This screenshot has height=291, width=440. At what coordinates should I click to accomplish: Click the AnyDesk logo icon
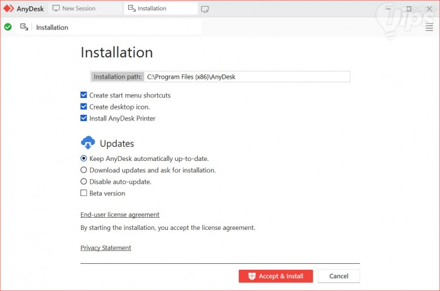[8, 8]
